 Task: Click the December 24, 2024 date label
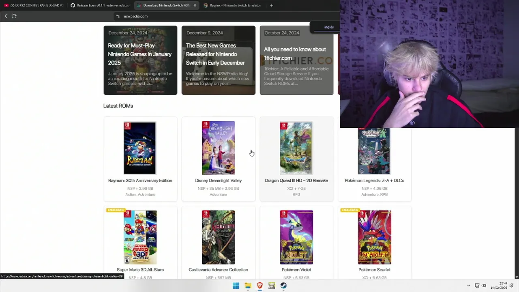(x=127, y=33)
